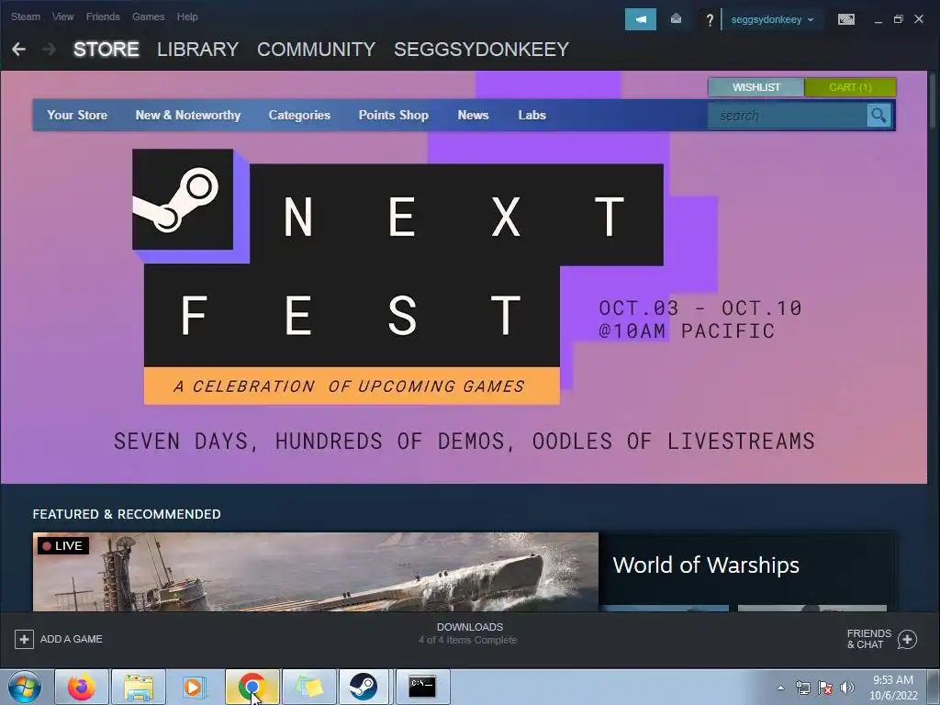This screenshot has height=705, width=940.
Task: Click the World of Warships title
Action: (706, 565)
